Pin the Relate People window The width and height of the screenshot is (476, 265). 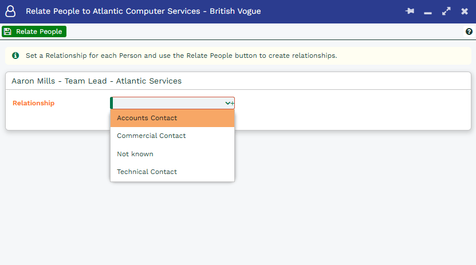410,11
